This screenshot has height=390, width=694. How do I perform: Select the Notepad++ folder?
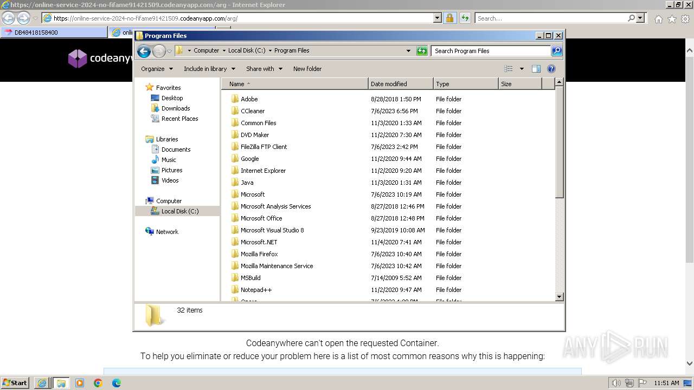(256, 290)
